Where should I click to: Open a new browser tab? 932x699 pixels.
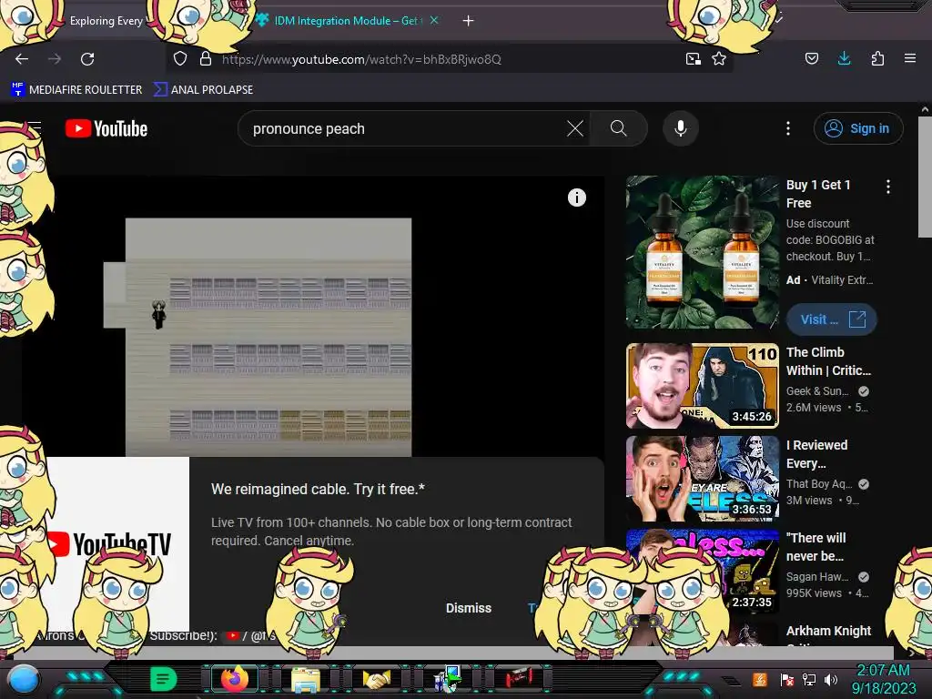coord(469,21)
